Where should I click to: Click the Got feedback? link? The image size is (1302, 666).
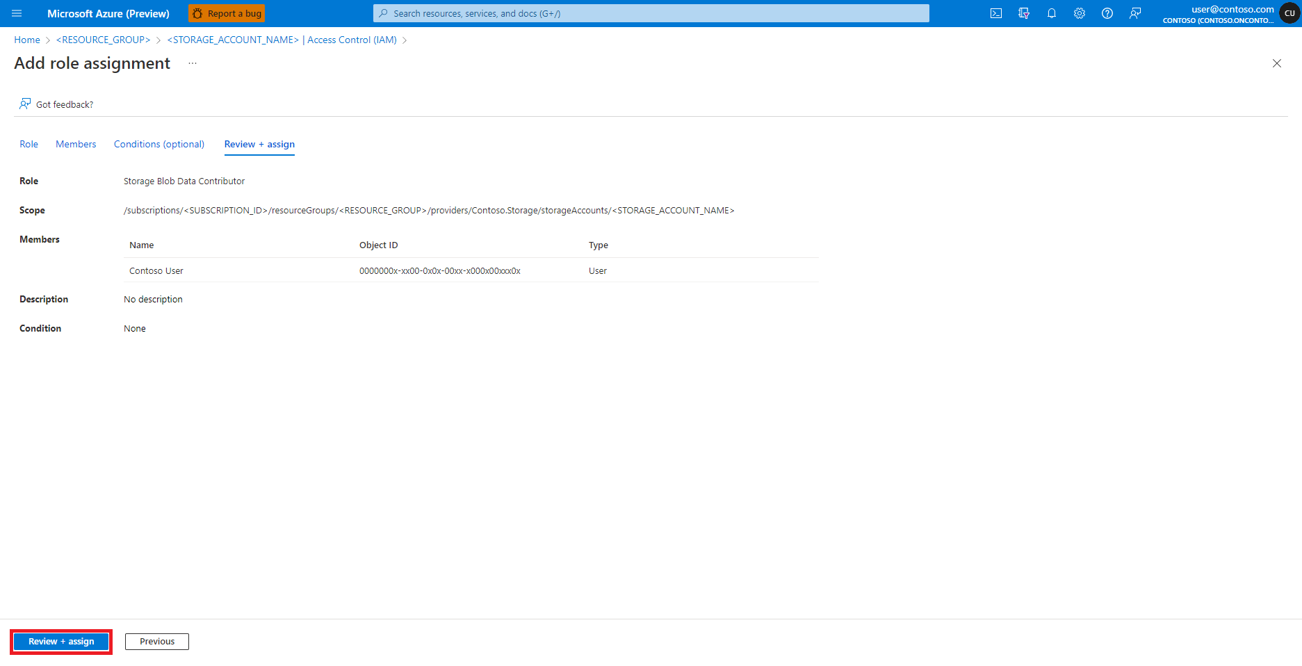coord(65,104)
